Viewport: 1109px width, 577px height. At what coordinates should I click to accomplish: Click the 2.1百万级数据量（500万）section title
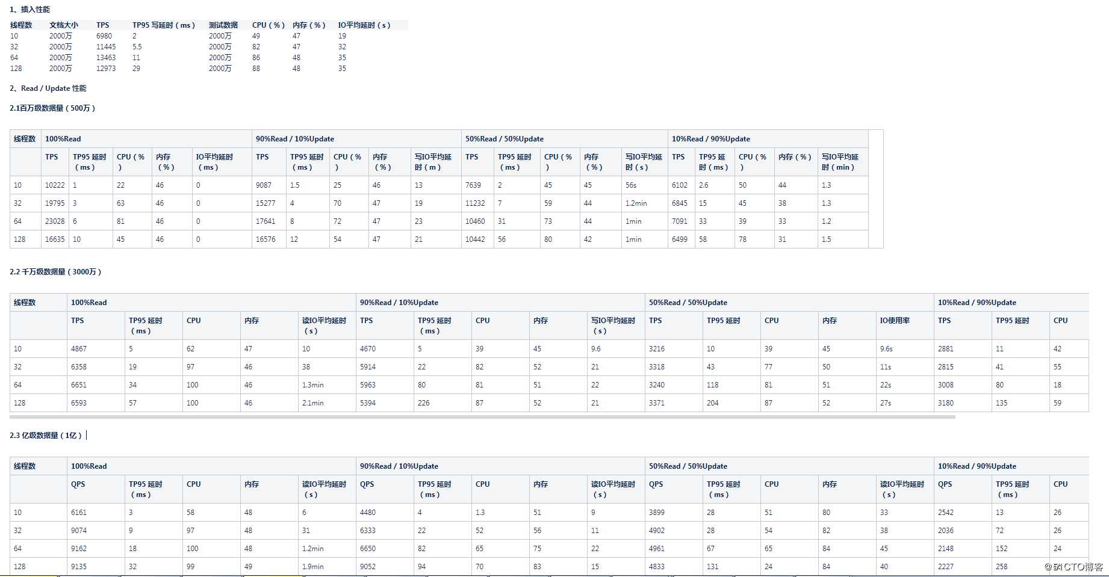(52, 108)
